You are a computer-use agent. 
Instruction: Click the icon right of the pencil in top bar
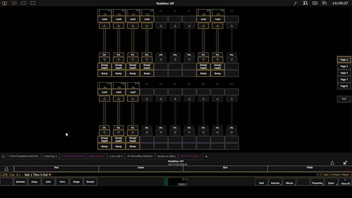pos(305,3)
